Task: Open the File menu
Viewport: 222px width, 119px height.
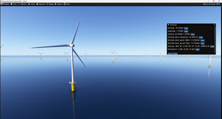Action: pyautogui.click(x=14, y=4)
